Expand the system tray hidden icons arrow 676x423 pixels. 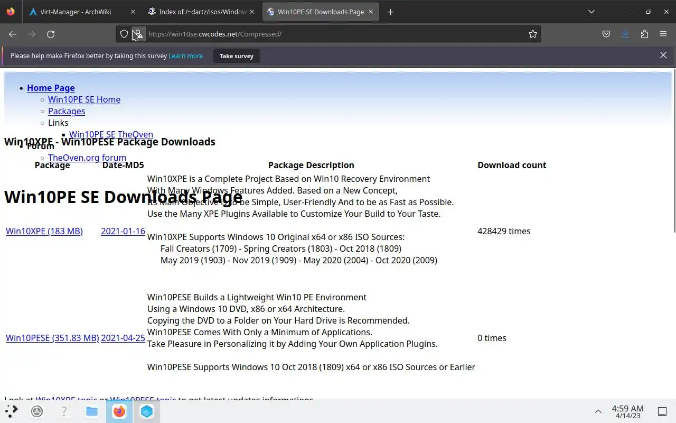click(x=598, y=411)
